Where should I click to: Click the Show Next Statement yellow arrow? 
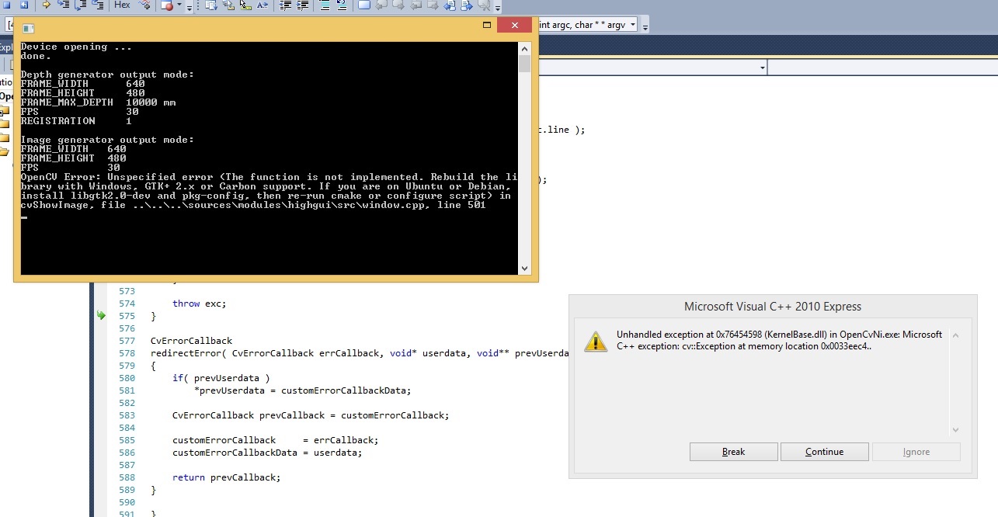47,5
